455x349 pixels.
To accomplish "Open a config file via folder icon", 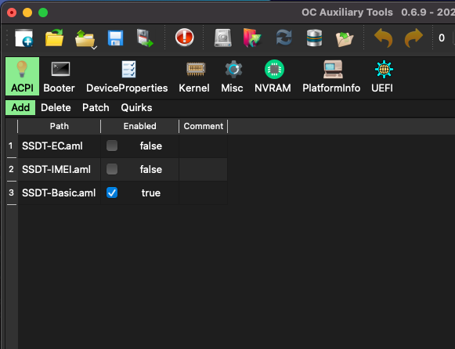I will tap(54, 38).
